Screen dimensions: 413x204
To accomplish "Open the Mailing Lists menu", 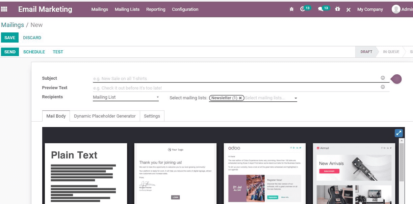I will 127,9.
